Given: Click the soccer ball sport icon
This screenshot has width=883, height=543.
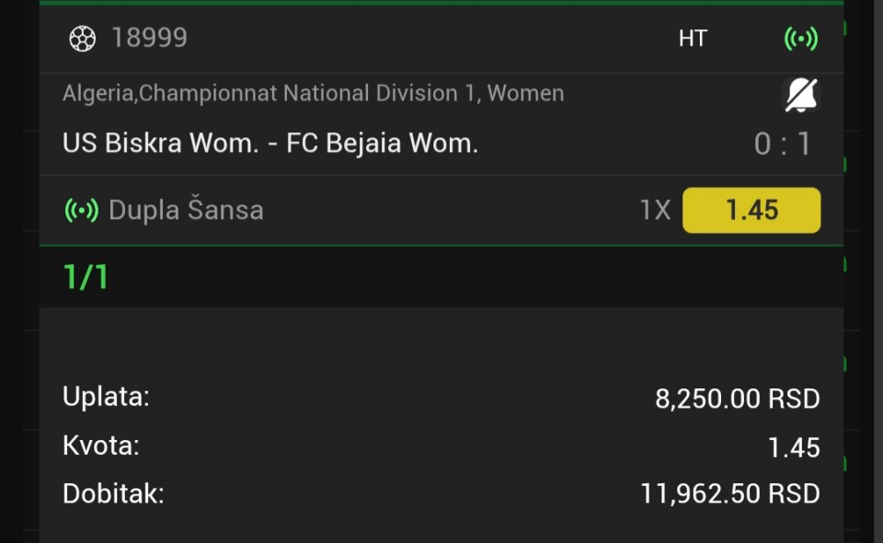Looking at the screenshot, I should pos(82,39).
